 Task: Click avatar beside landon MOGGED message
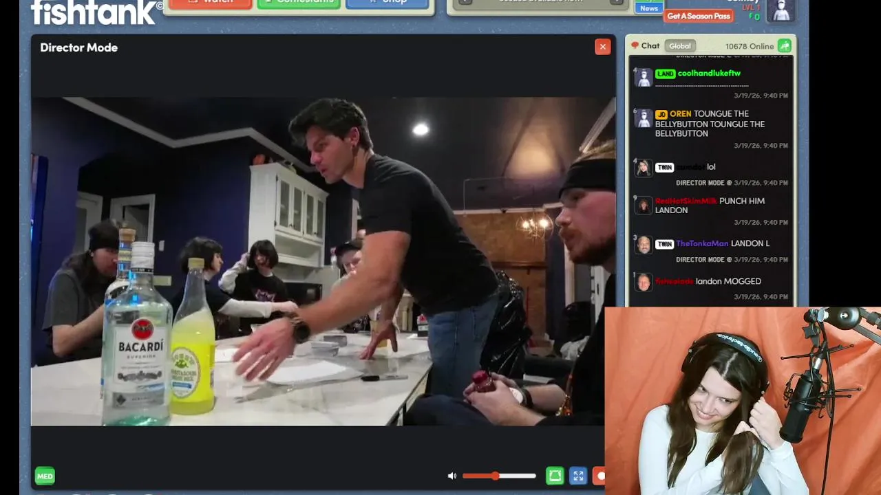pos(643,283)
